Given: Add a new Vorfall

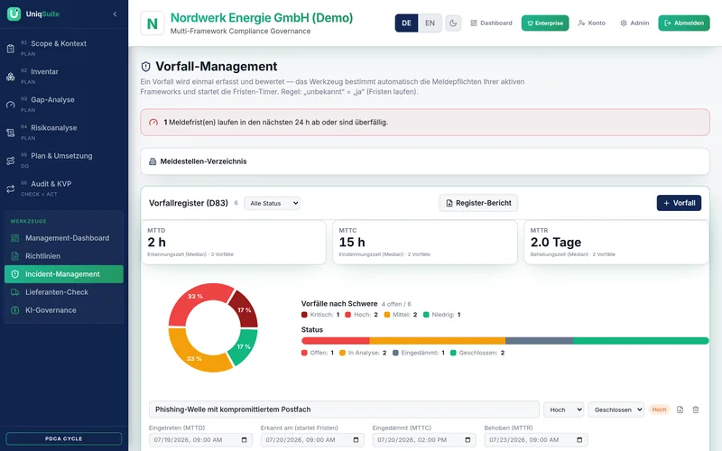Looking at the screenshot, I should (x=680, y=203).
